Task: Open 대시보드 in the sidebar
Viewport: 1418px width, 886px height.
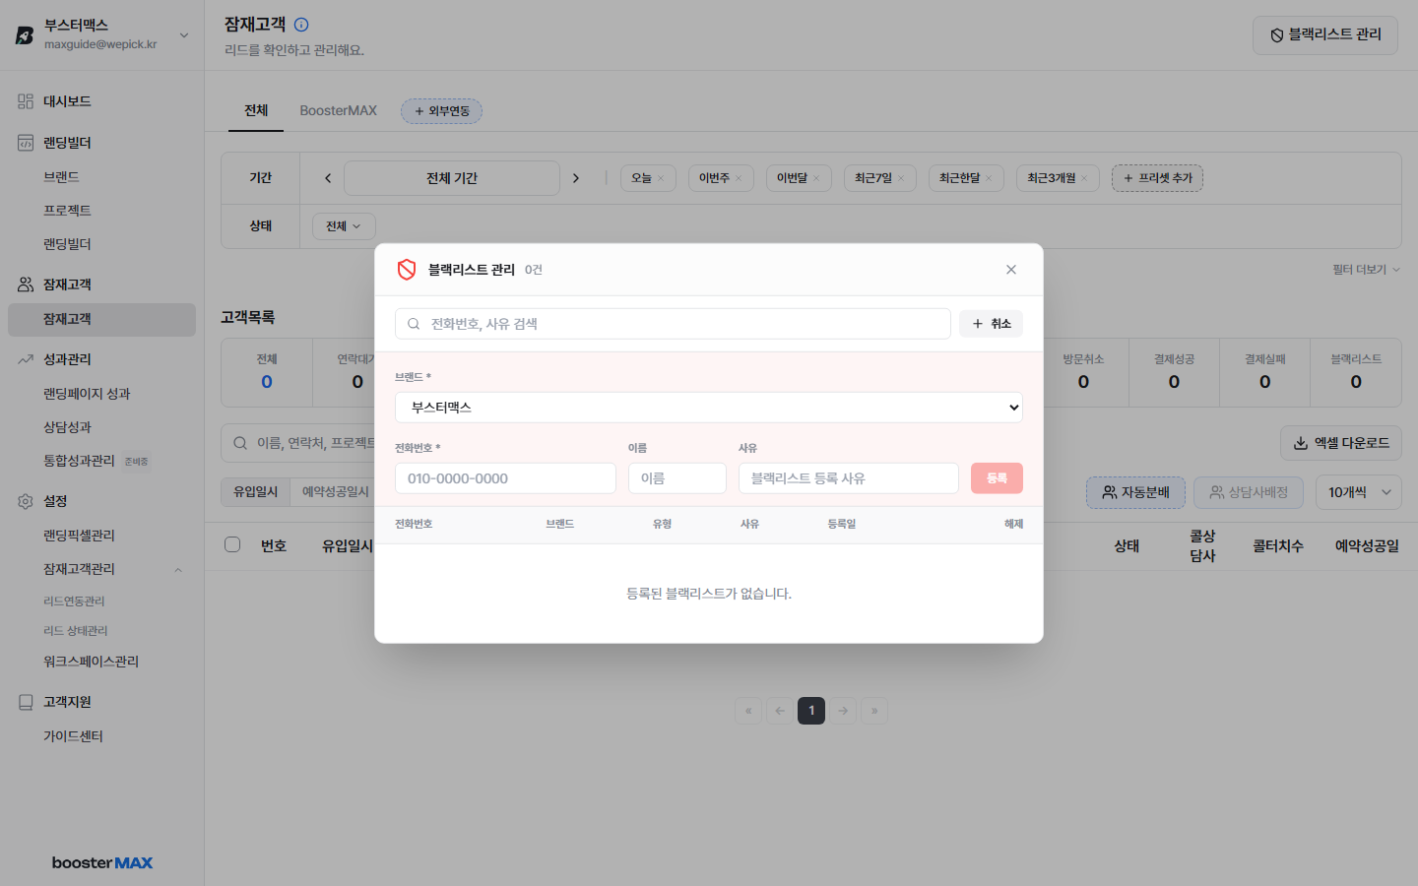Action: 67,101
